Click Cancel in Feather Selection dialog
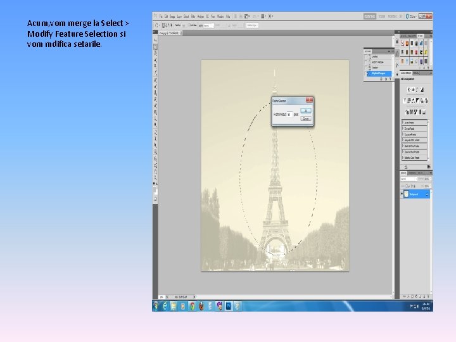The image size is (456, 342). (x=305, y=118)
